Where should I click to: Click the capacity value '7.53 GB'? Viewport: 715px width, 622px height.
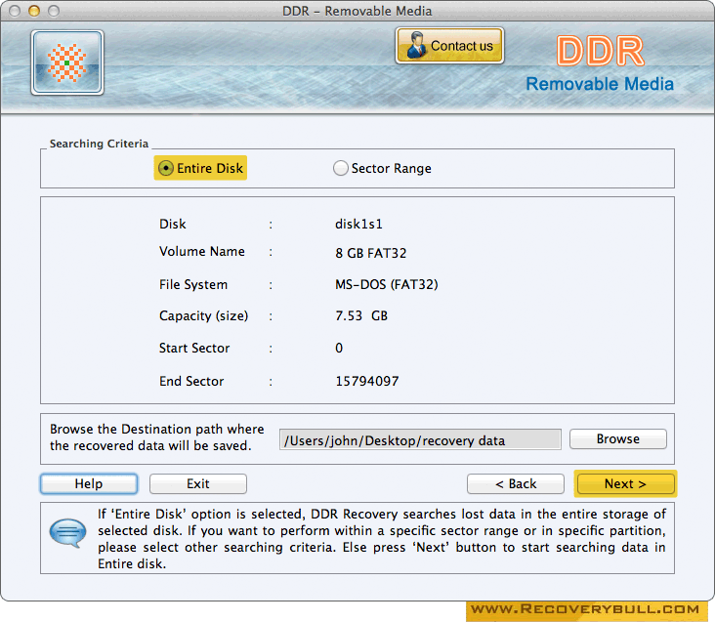coord(361,315)
